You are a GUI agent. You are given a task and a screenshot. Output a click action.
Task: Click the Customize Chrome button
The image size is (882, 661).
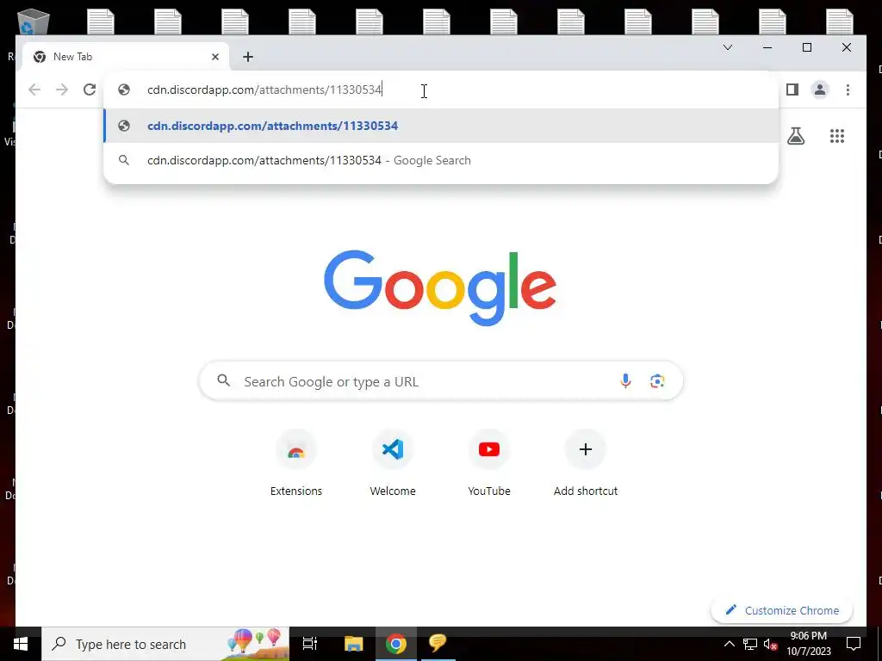click(x=782, y=610)
